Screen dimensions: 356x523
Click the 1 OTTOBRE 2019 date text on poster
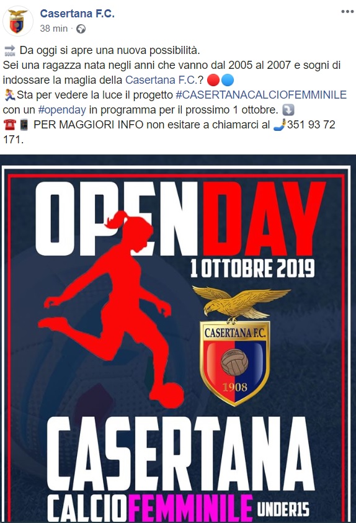(252, 269)
